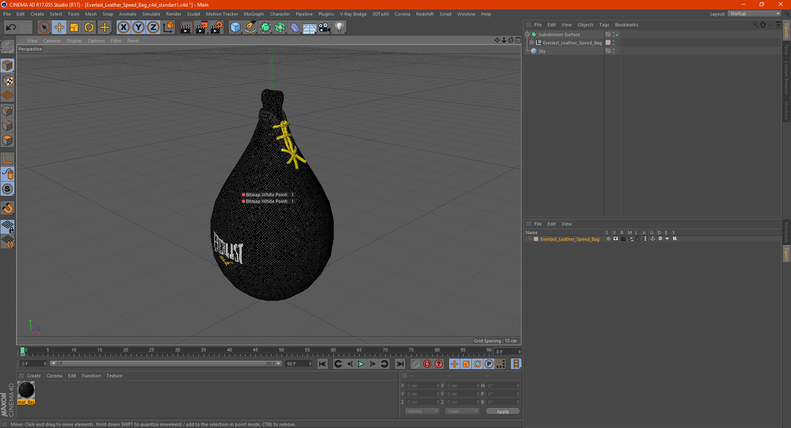This screenshot has height=428, width=791.
Task: Add a Floor environment object icon
Action: click(309, 28)
